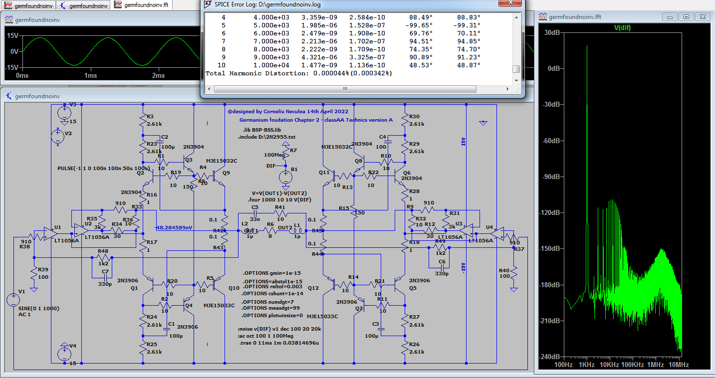Screen dimensions: 715x378
Task: Switch to the first germfoundnoinv waveform tab
Action: click(x=27, y=6)
